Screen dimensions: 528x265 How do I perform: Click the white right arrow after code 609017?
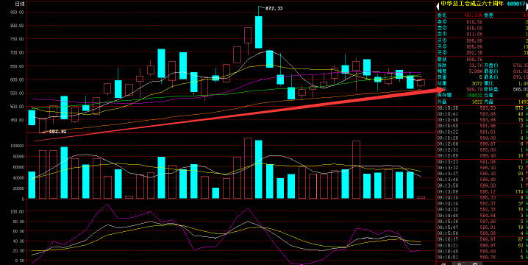click(527, 5)
